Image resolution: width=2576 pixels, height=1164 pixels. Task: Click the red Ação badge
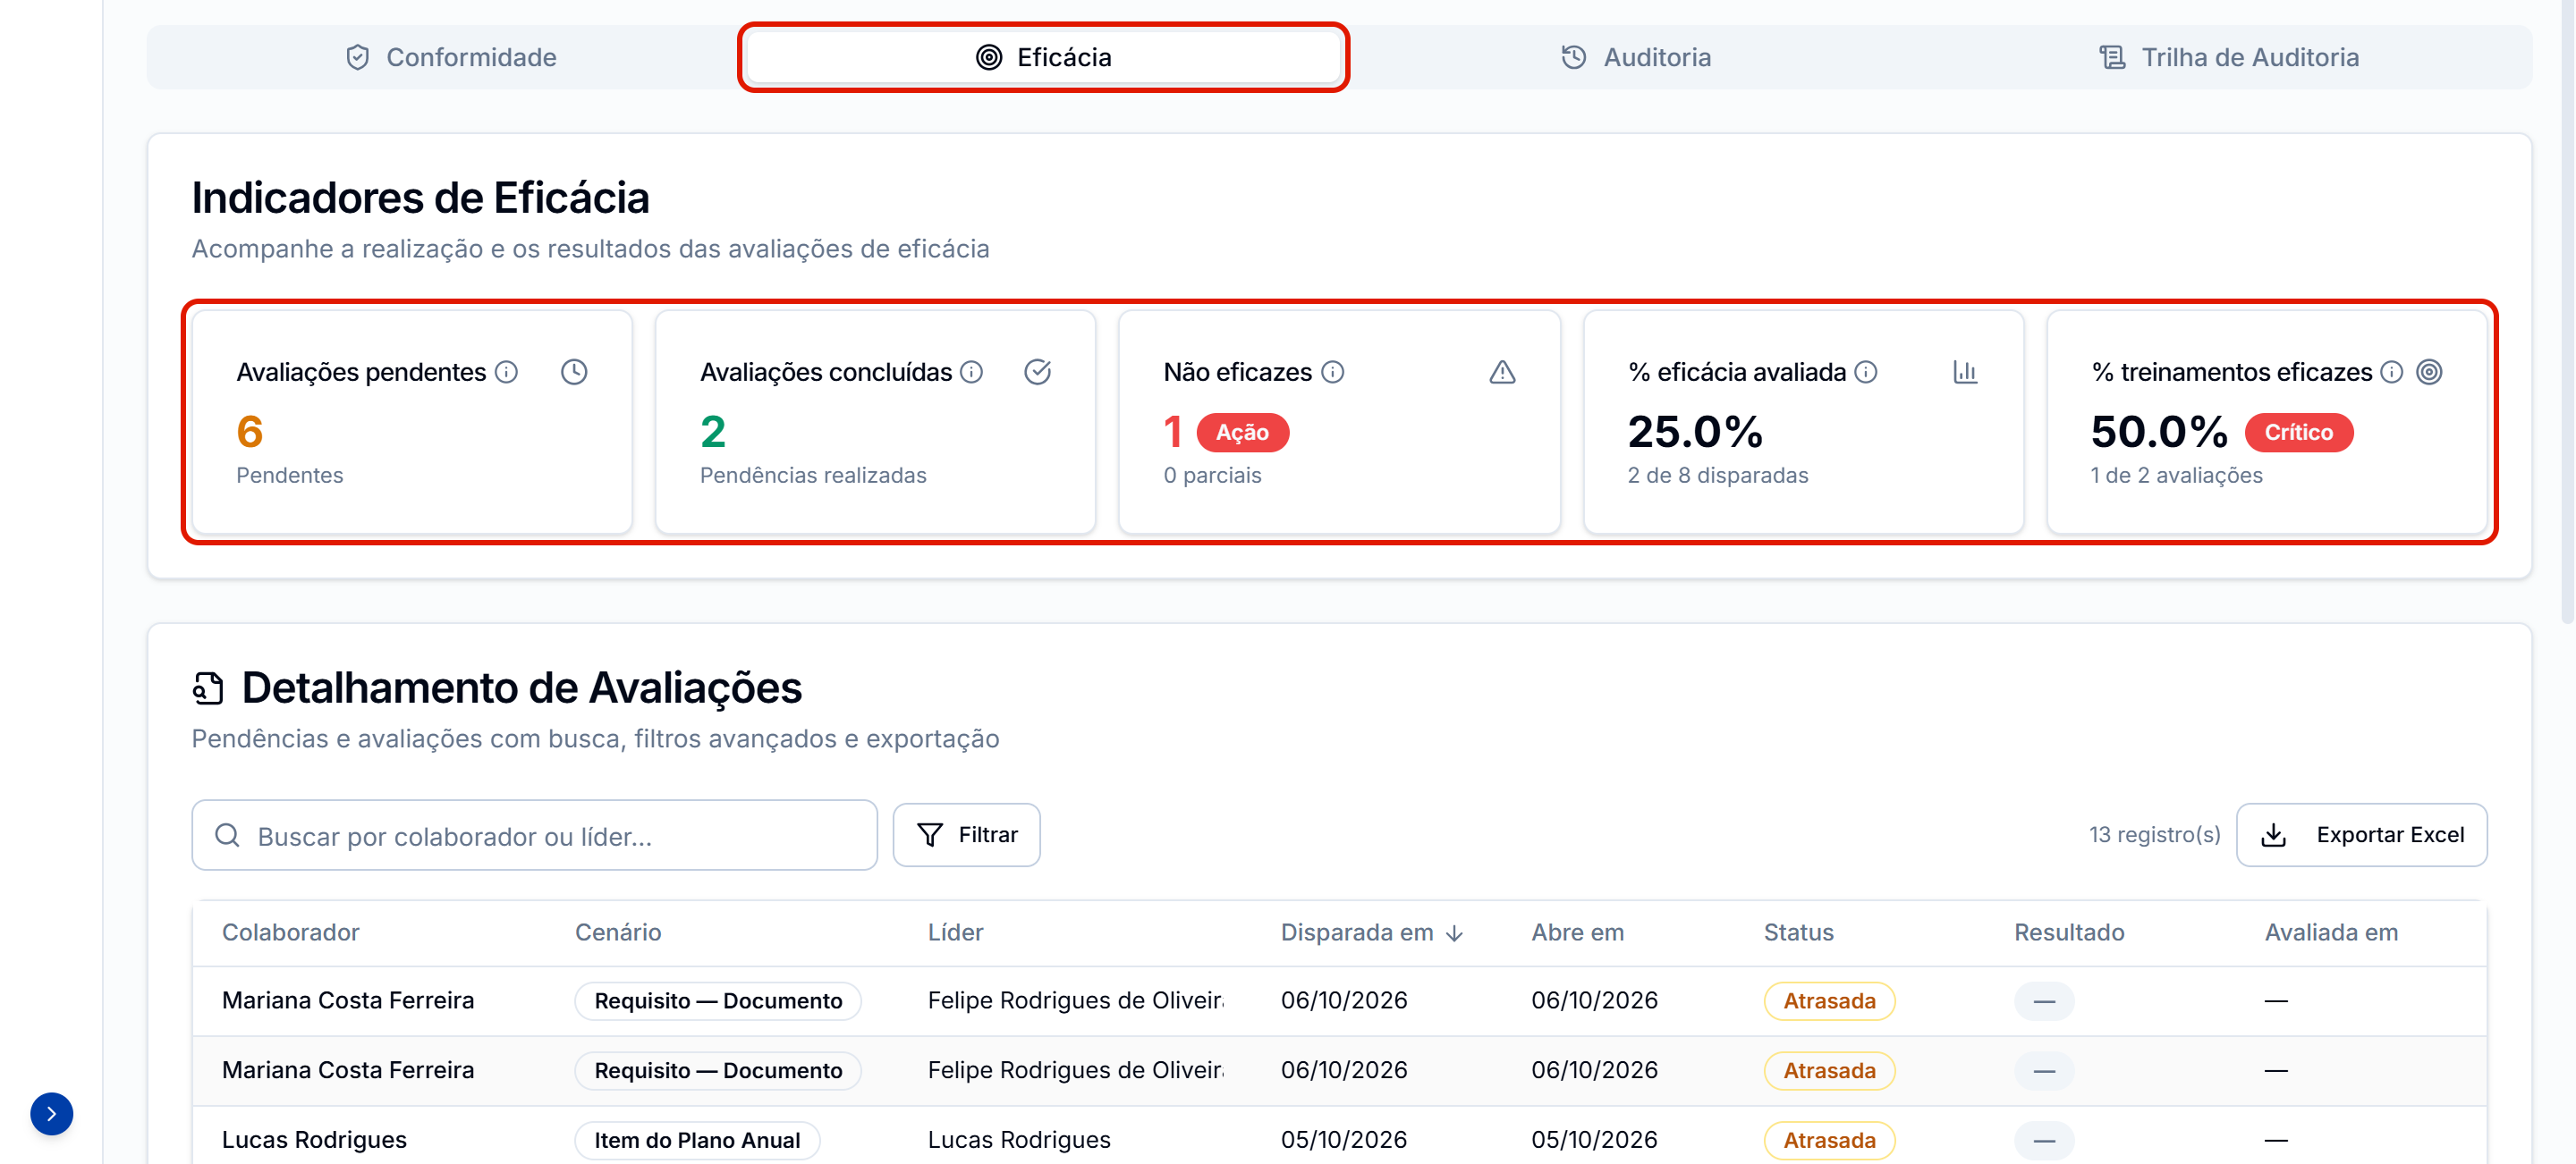(1242, 433)
